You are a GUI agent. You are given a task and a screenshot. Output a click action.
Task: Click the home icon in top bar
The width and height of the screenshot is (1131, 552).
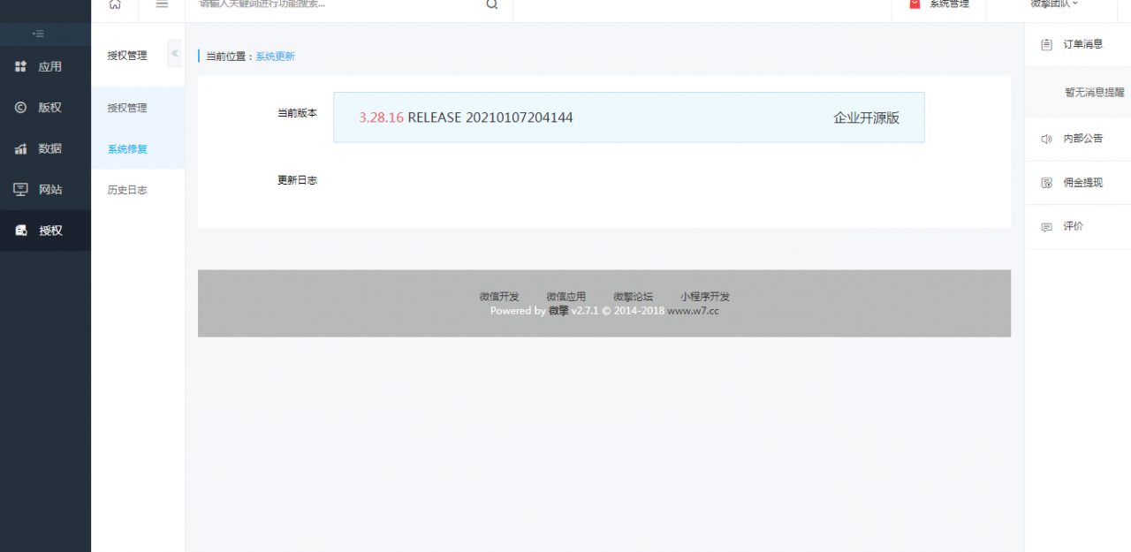pos(115,4)
